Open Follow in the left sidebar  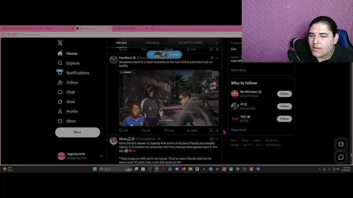point(68,82)
